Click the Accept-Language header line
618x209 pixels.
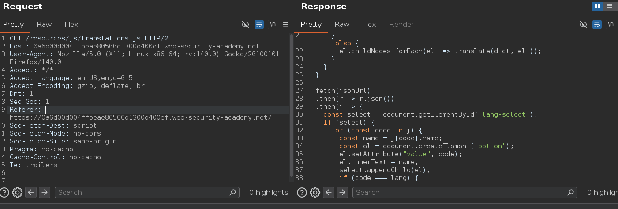coord(71,78)
